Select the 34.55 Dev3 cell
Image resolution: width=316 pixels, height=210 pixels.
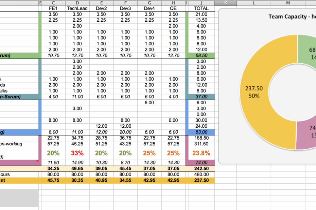125,180
